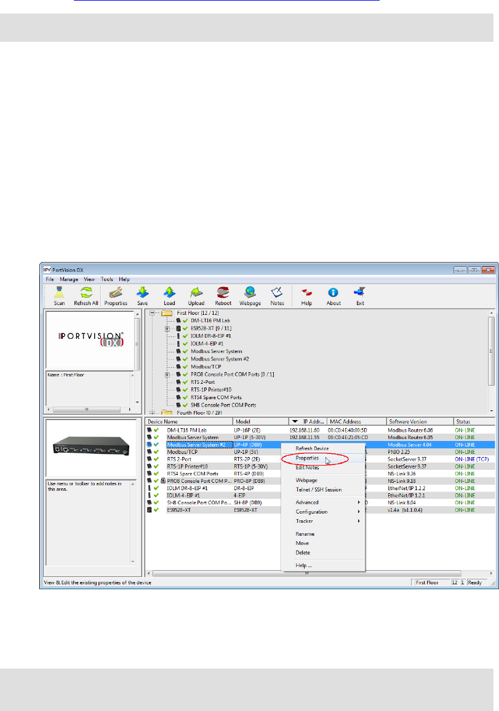Screen dimensions: 499x711
Task: Click the About toolbar icon
Action: pos(333,296)
